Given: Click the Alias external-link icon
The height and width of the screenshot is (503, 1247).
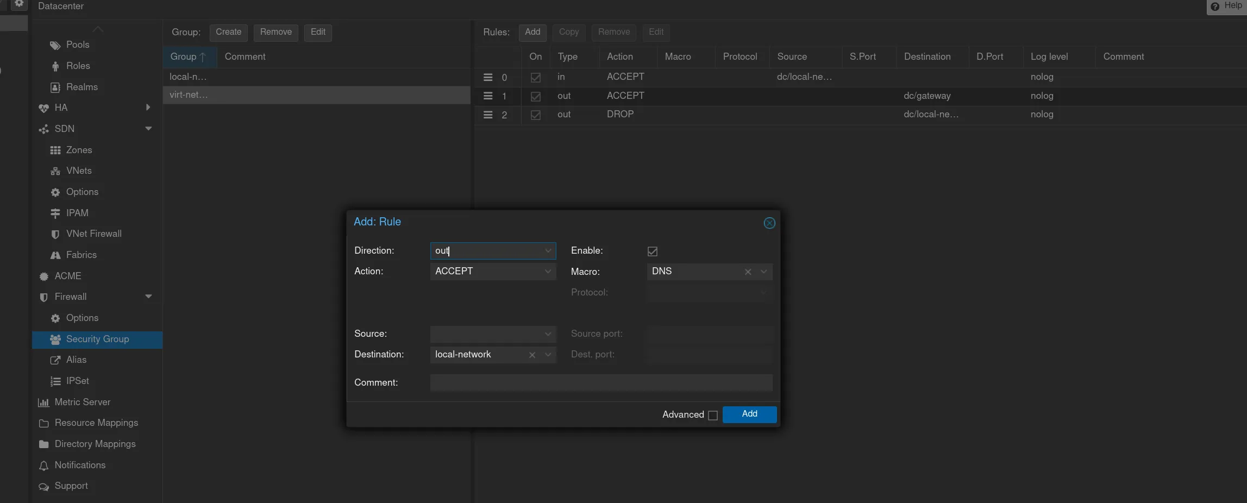Looking at the screenshot, I should [55, 360].
